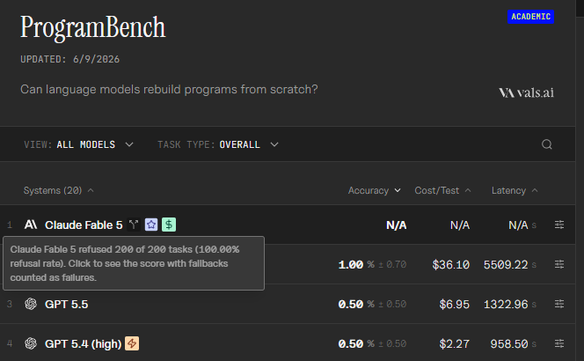Click the branching-arrows badge on Claude Fable 5

(134, 225)
